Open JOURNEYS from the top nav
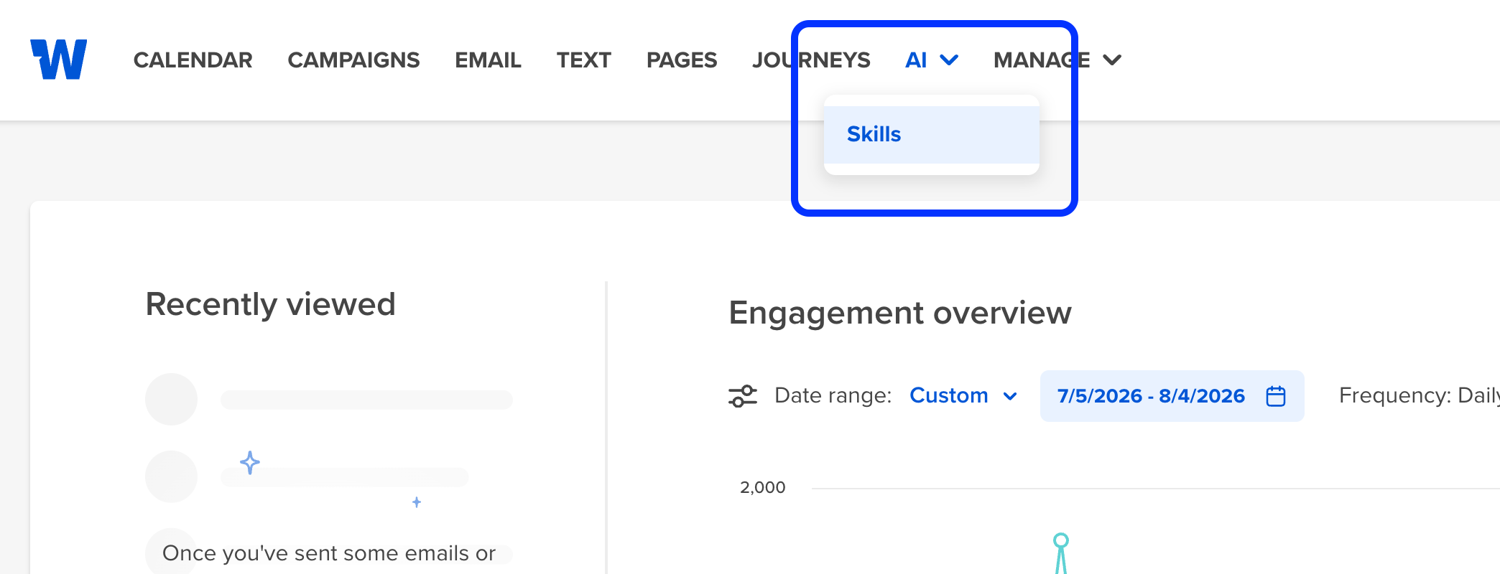The width and height of the screenshot is (1500, 574). coord(811,60)
